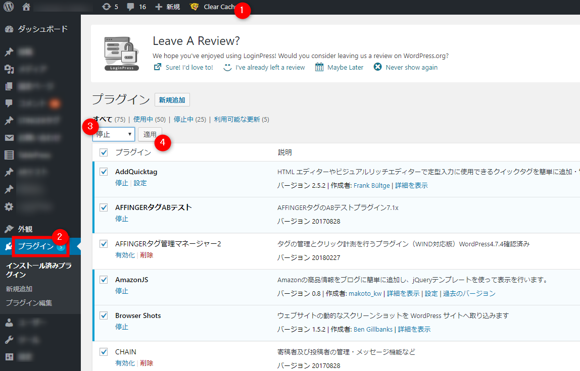The height and width of the screenshot is (371, 580).
Task: Click the media sidebar icon
Action: point(9,69)
